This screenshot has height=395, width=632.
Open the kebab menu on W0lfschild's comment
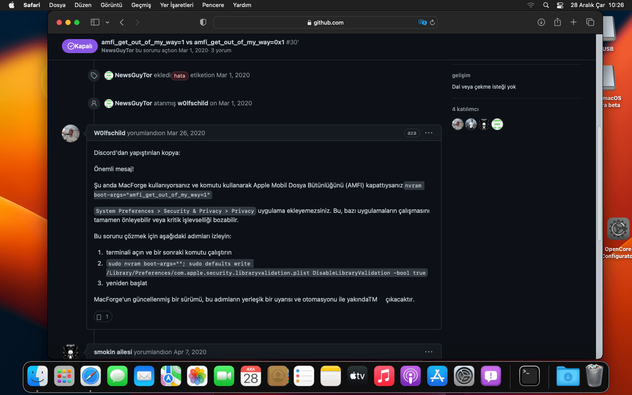428,133
